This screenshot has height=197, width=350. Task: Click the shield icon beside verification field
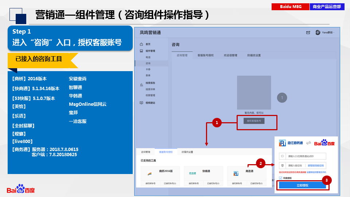point(282,166)
